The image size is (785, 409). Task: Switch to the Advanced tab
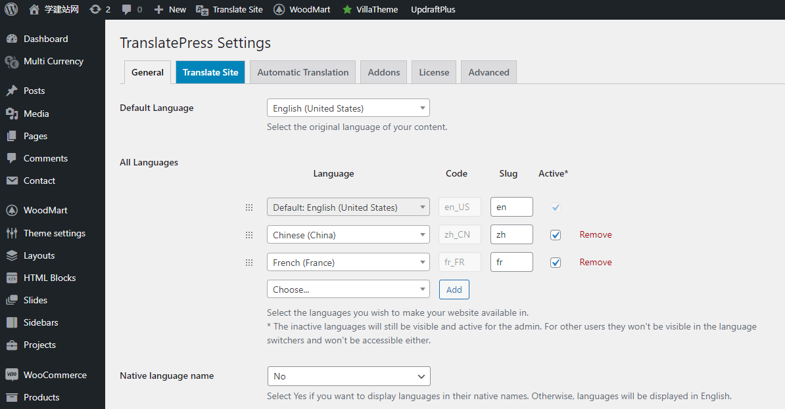(488, 72)
